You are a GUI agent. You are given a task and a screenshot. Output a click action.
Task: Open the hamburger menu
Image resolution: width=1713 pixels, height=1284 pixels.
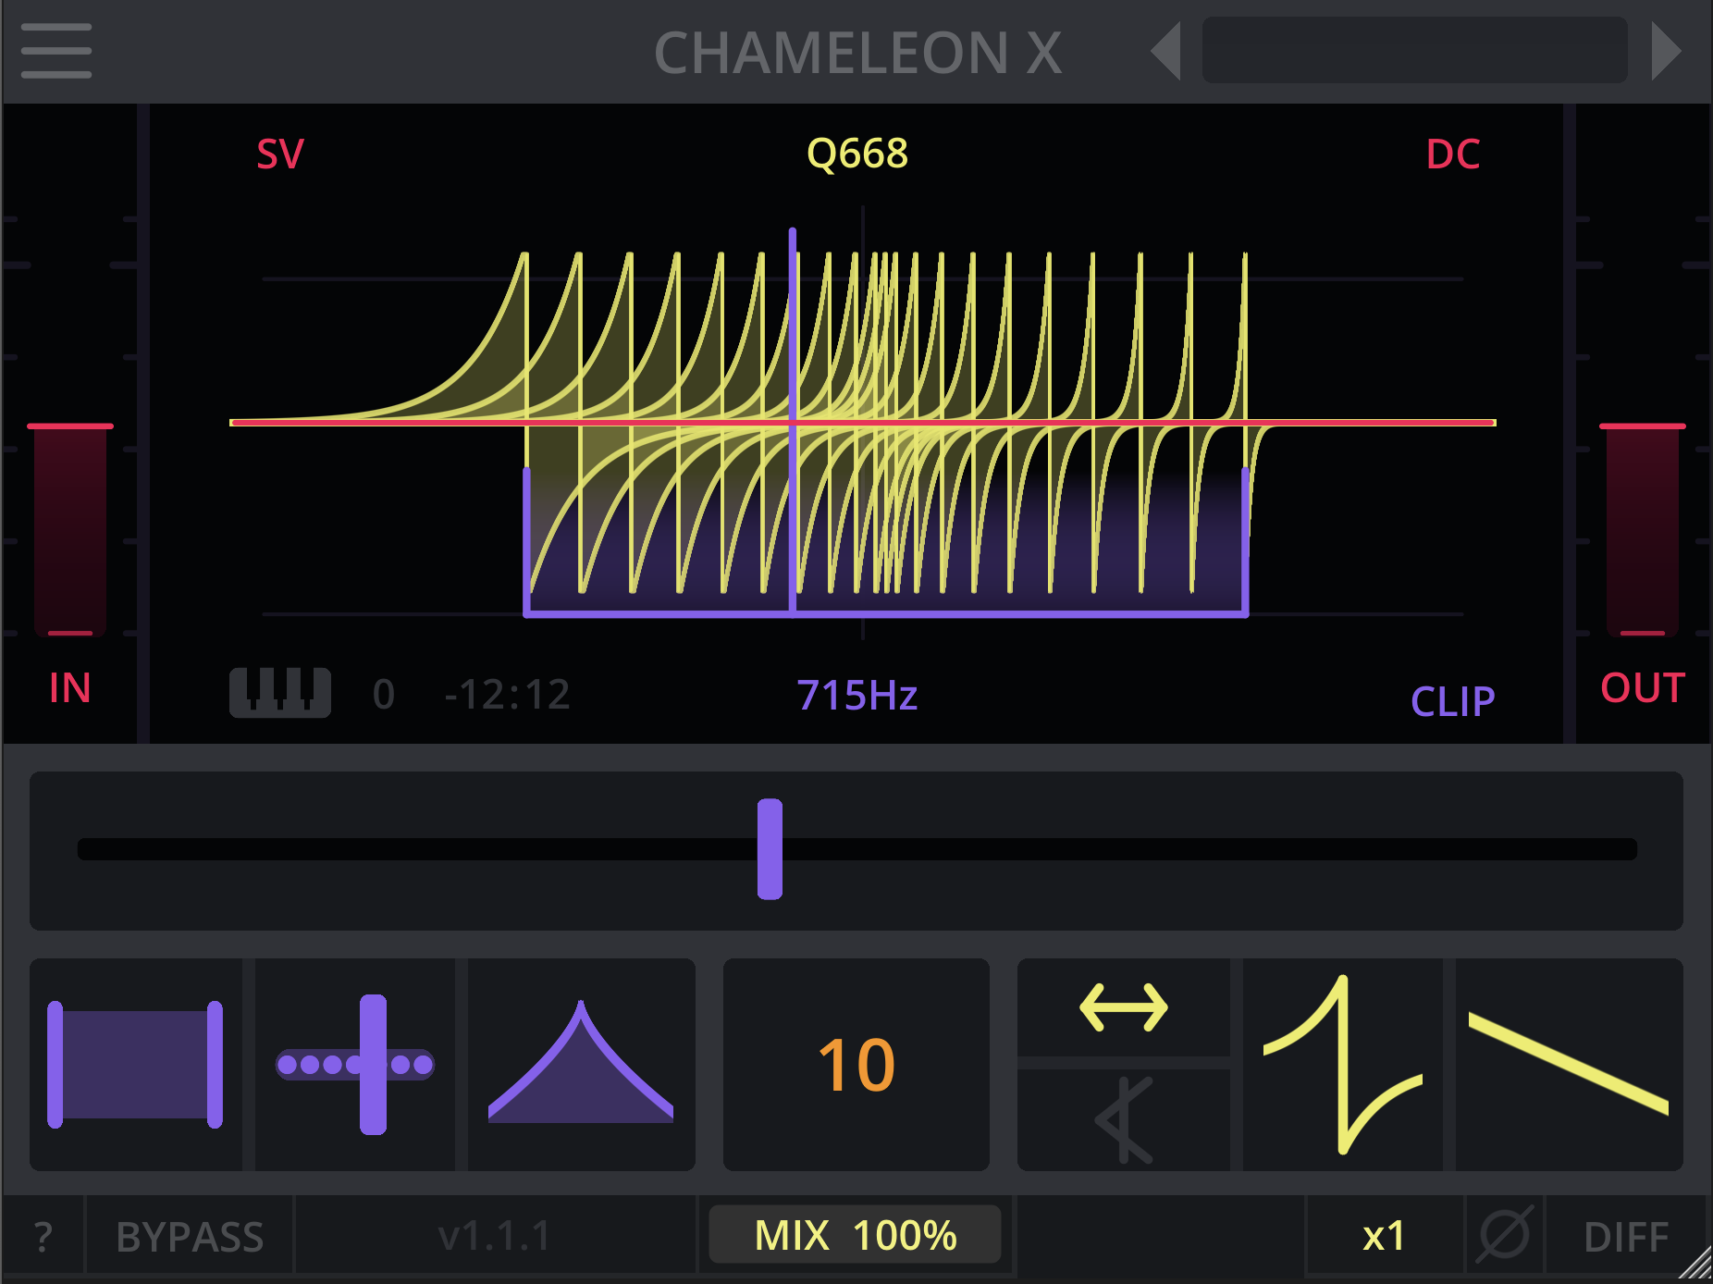56,51
